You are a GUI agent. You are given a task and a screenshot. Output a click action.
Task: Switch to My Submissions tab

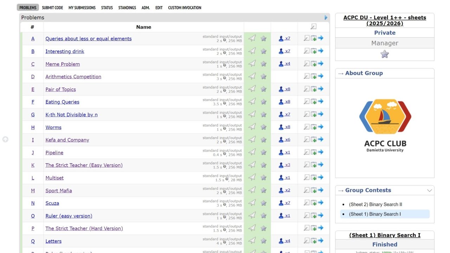click(x=82, y=8)
